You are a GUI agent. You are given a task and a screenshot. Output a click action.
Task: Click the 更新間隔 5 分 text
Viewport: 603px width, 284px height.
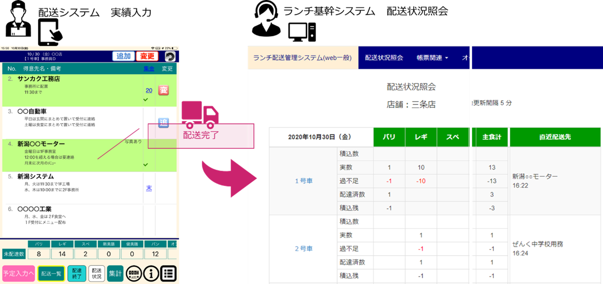(x=492, y=103)
